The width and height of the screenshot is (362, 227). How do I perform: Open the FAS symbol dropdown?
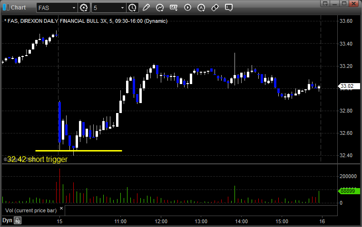[74, 8]
